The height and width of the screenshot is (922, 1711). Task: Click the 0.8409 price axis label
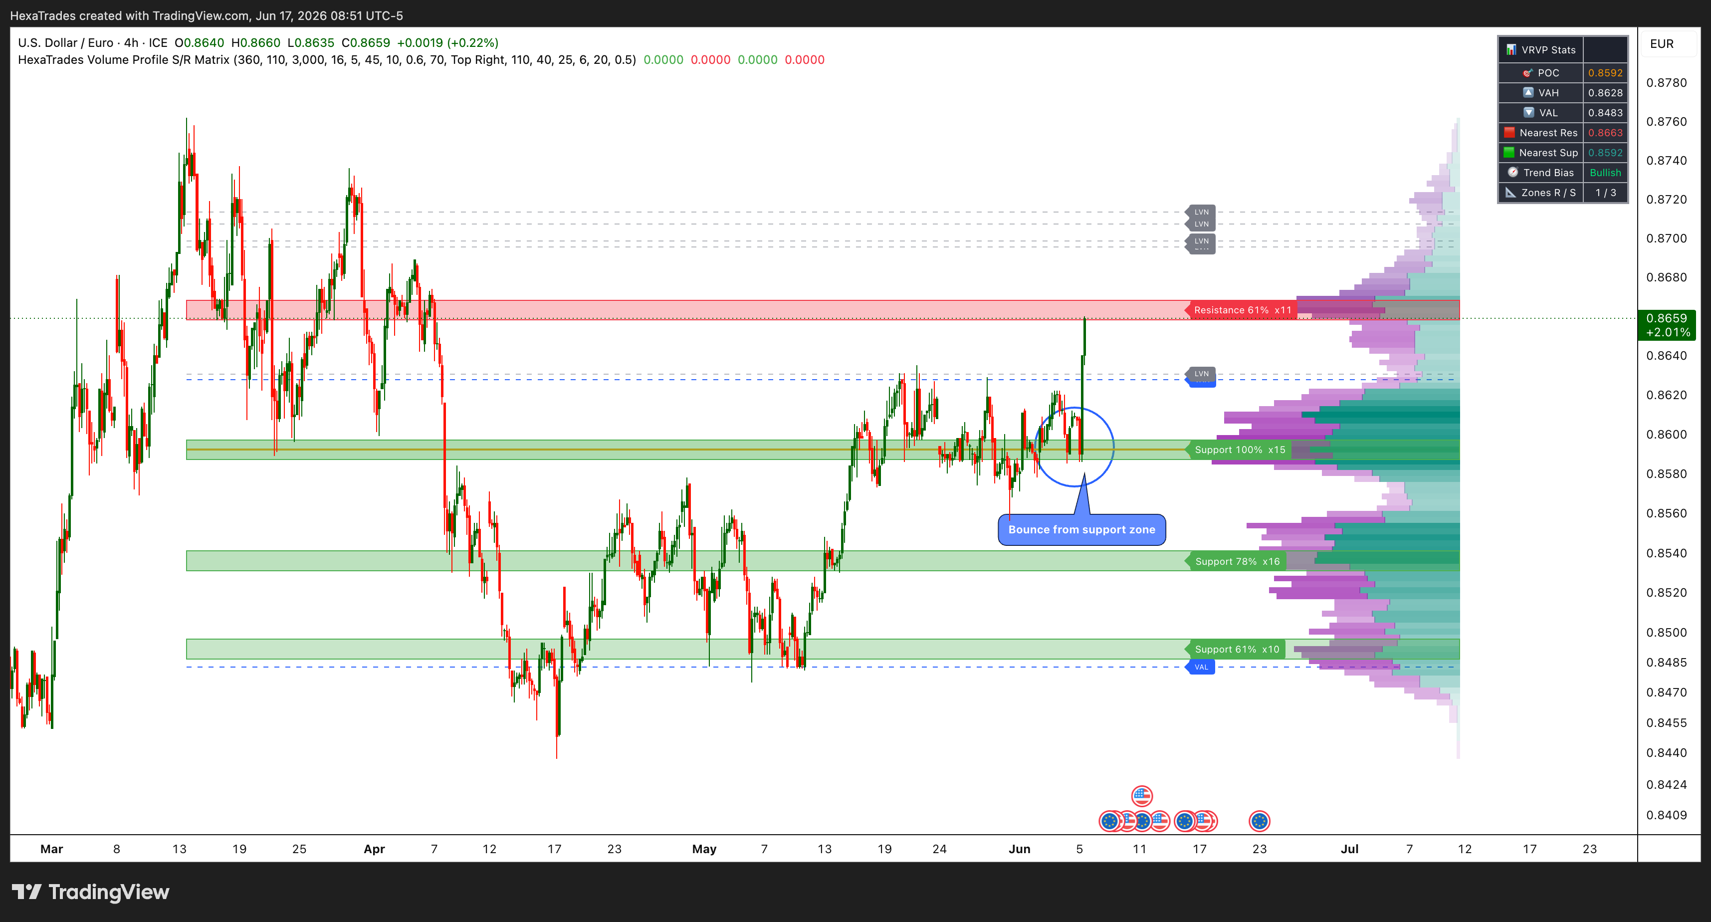click(x=1666, y=815)
